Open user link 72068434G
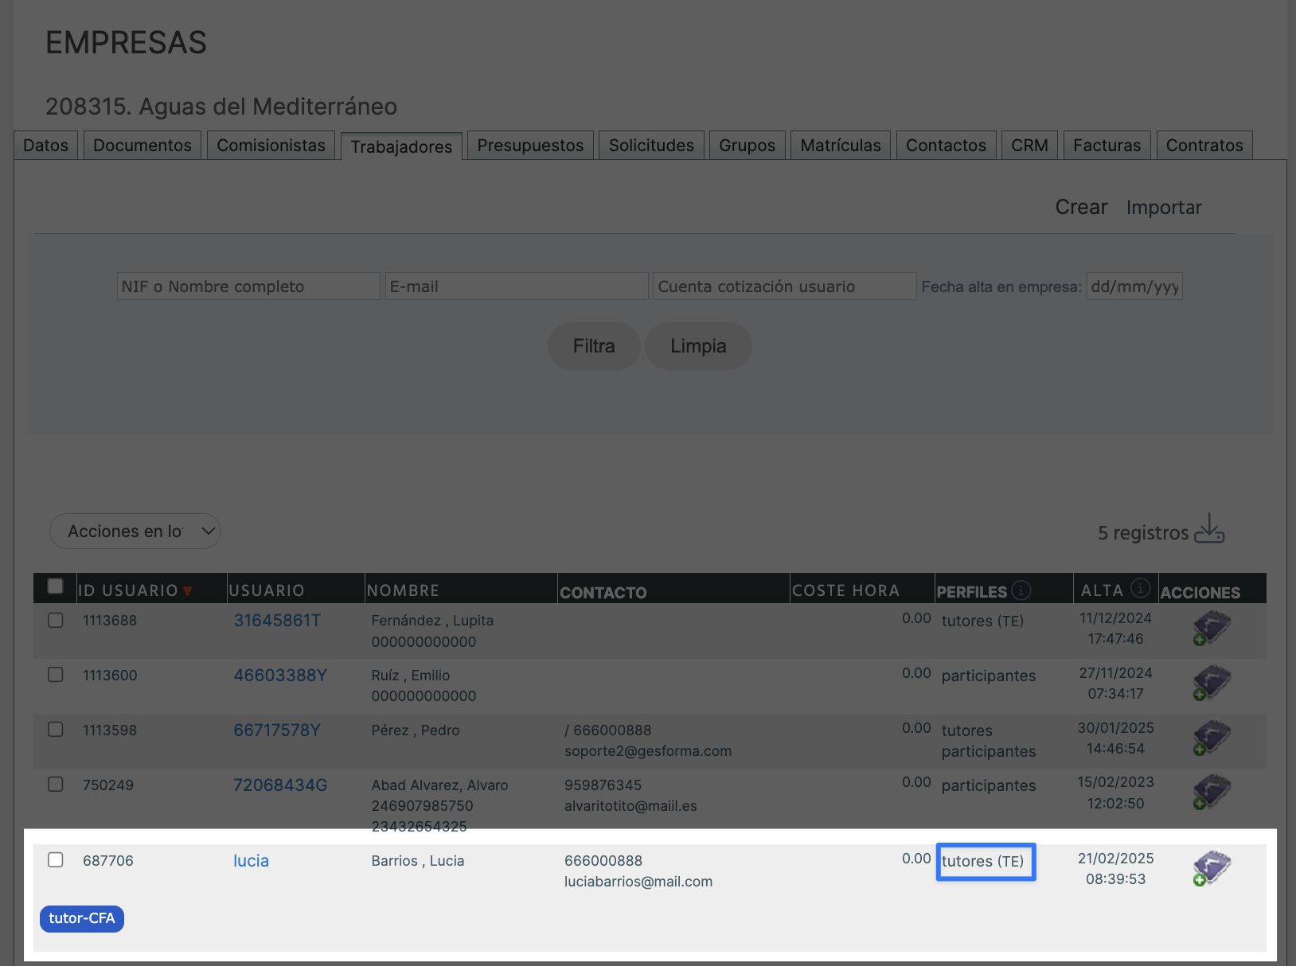Viewport: 1296px width, 966px height. [280, 785]
